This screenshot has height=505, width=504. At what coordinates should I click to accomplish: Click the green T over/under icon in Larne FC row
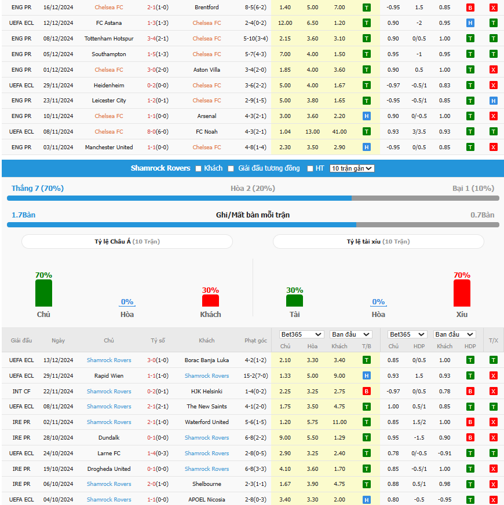[494, 453]
